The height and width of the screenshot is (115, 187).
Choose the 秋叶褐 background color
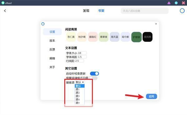tap(82, 37)
